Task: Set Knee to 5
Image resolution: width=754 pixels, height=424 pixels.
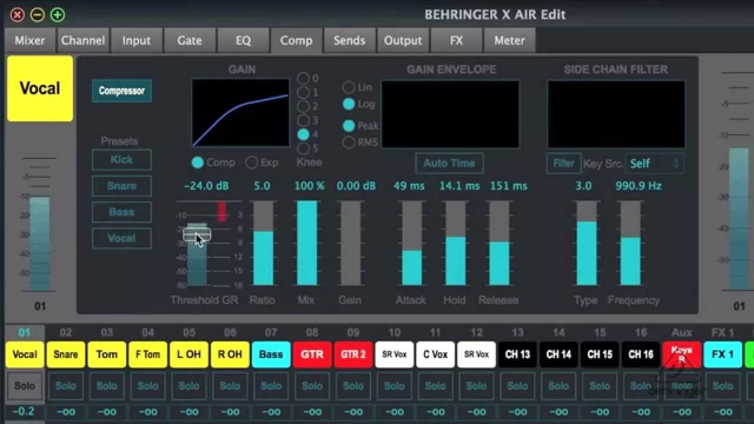Action: 303,148
